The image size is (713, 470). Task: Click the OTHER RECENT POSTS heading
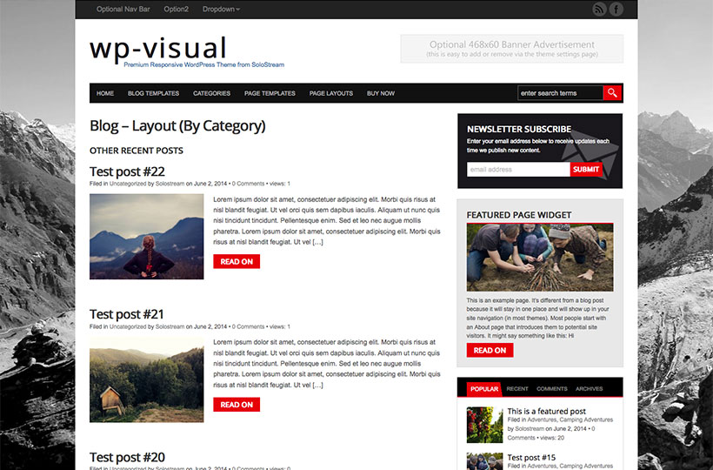[137, 151]
